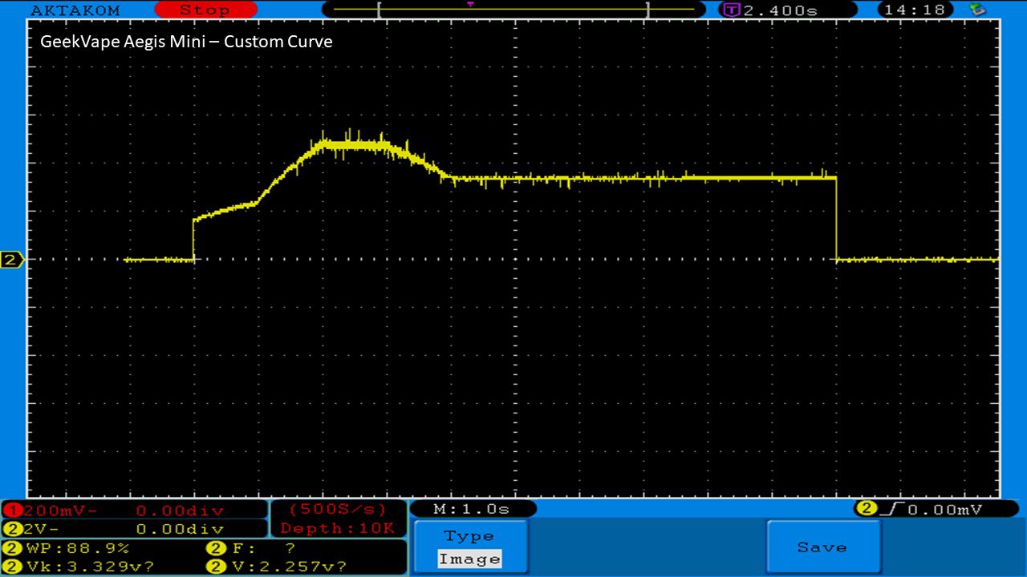
Task: Click the trigger source 2 icon near 0.00mV
Action: (866, 509)
